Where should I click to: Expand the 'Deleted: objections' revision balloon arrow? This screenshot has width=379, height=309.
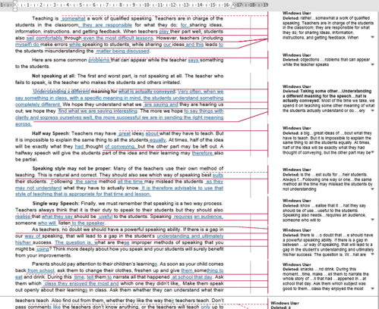[x=372, y=64]
